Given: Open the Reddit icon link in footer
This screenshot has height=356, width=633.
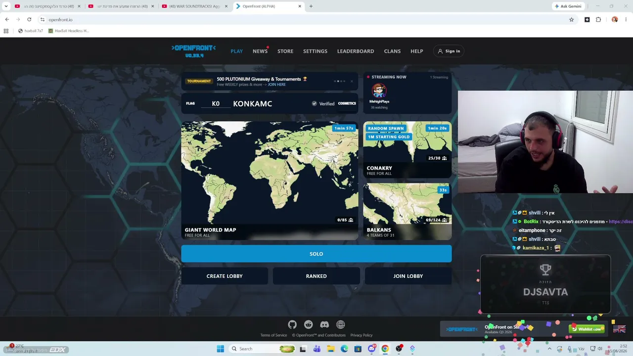Looking at the screenshot, I should pyautogui.click(x=309, y=324).
